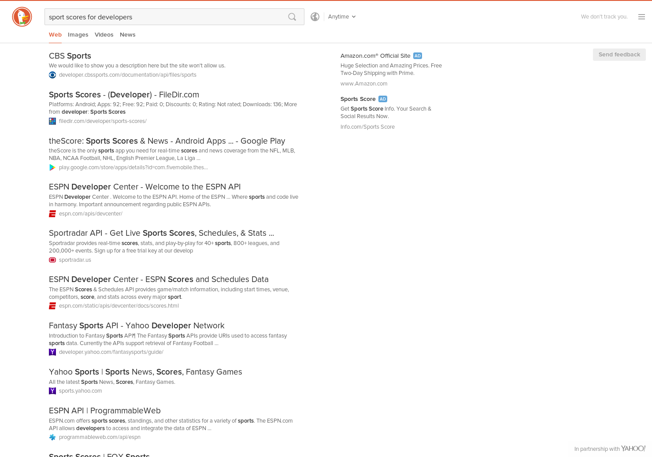Click the ESPN devcenter favicon

[x=52, y=214]
